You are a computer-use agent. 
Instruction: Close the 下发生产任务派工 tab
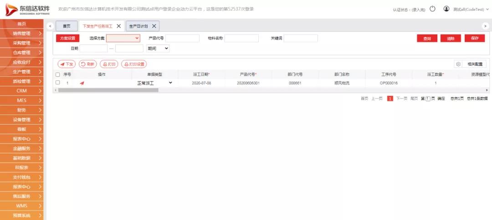[x=119, y=26]
